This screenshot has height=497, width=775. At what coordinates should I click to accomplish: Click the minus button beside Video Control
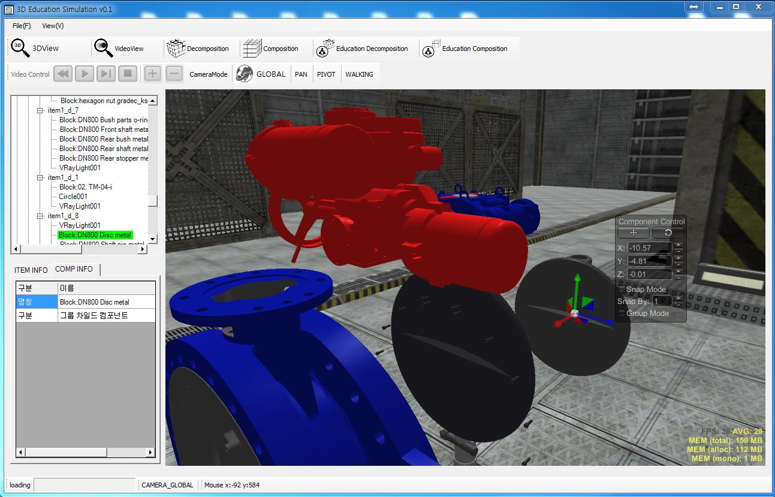click(x=174, y=74)
